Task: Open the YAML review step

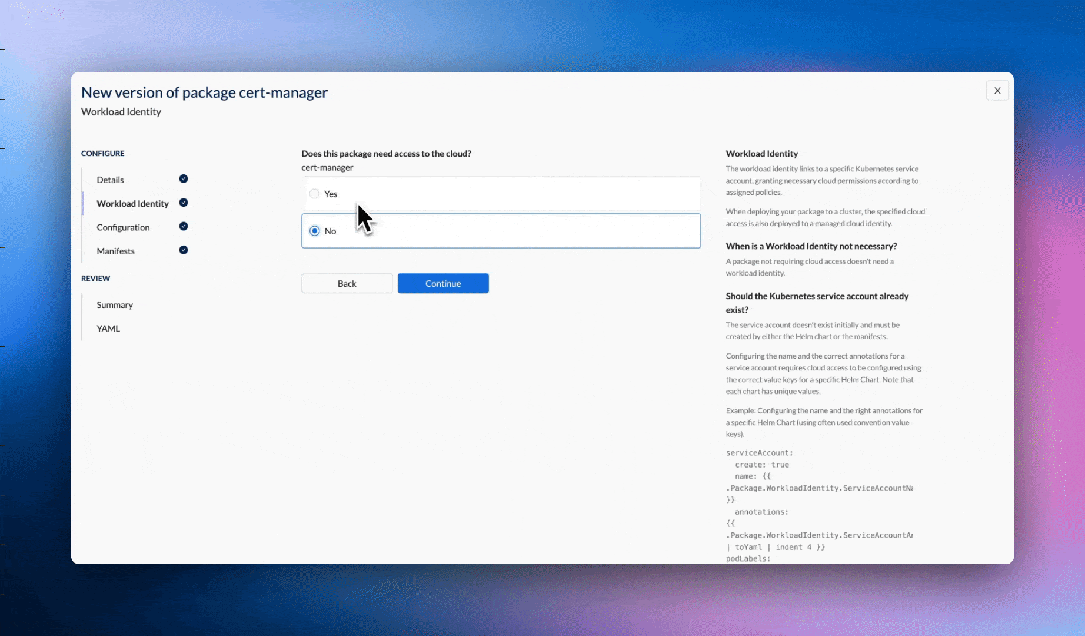Action: click(x=108, y=329)
